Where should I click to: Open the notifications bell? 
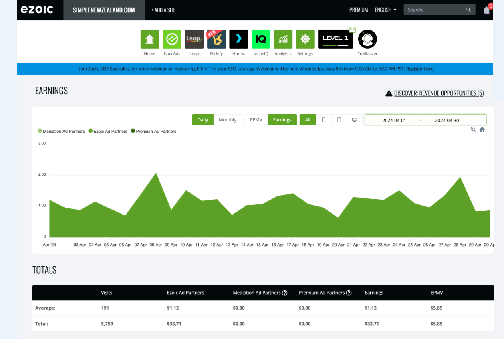487,10
